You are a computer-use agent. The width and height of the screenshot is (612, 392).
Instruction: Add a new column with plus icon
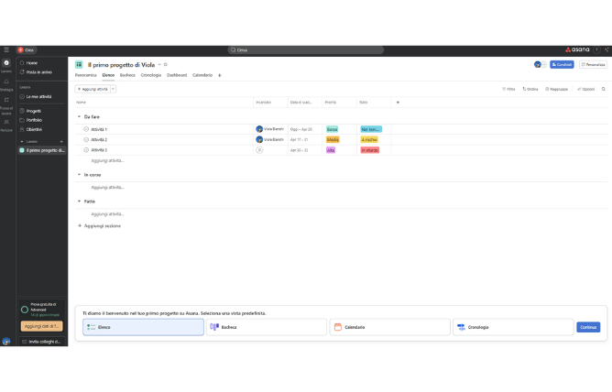pos(398,102)
